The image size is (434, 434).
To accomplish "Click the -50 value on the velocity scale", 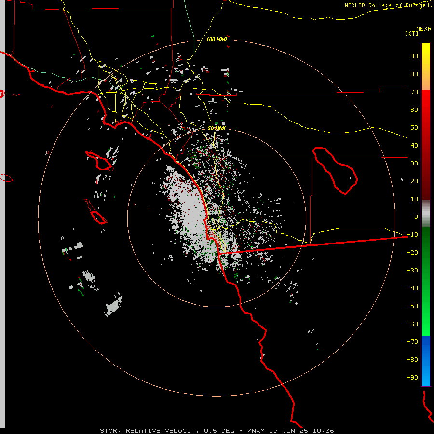I will click(412, 306).
